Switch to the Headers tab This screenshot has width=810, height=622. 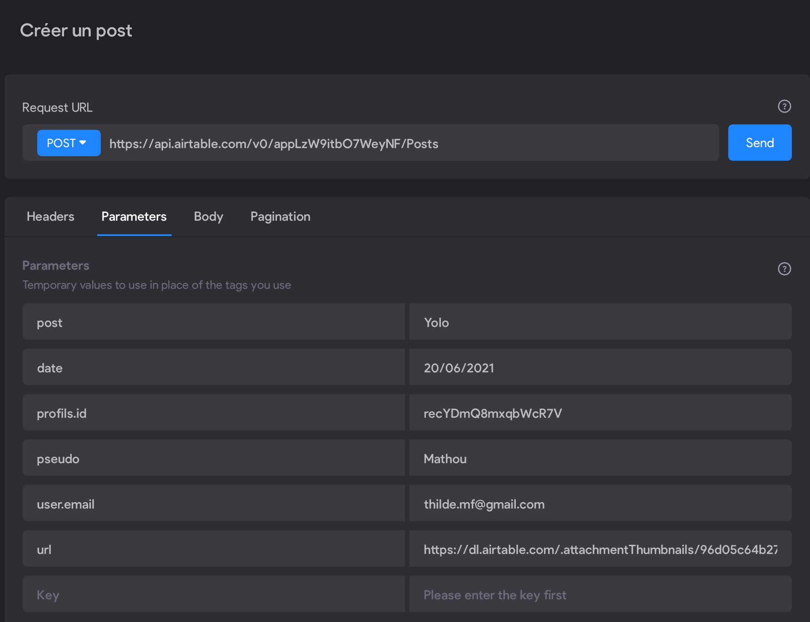tap(50, 217)
